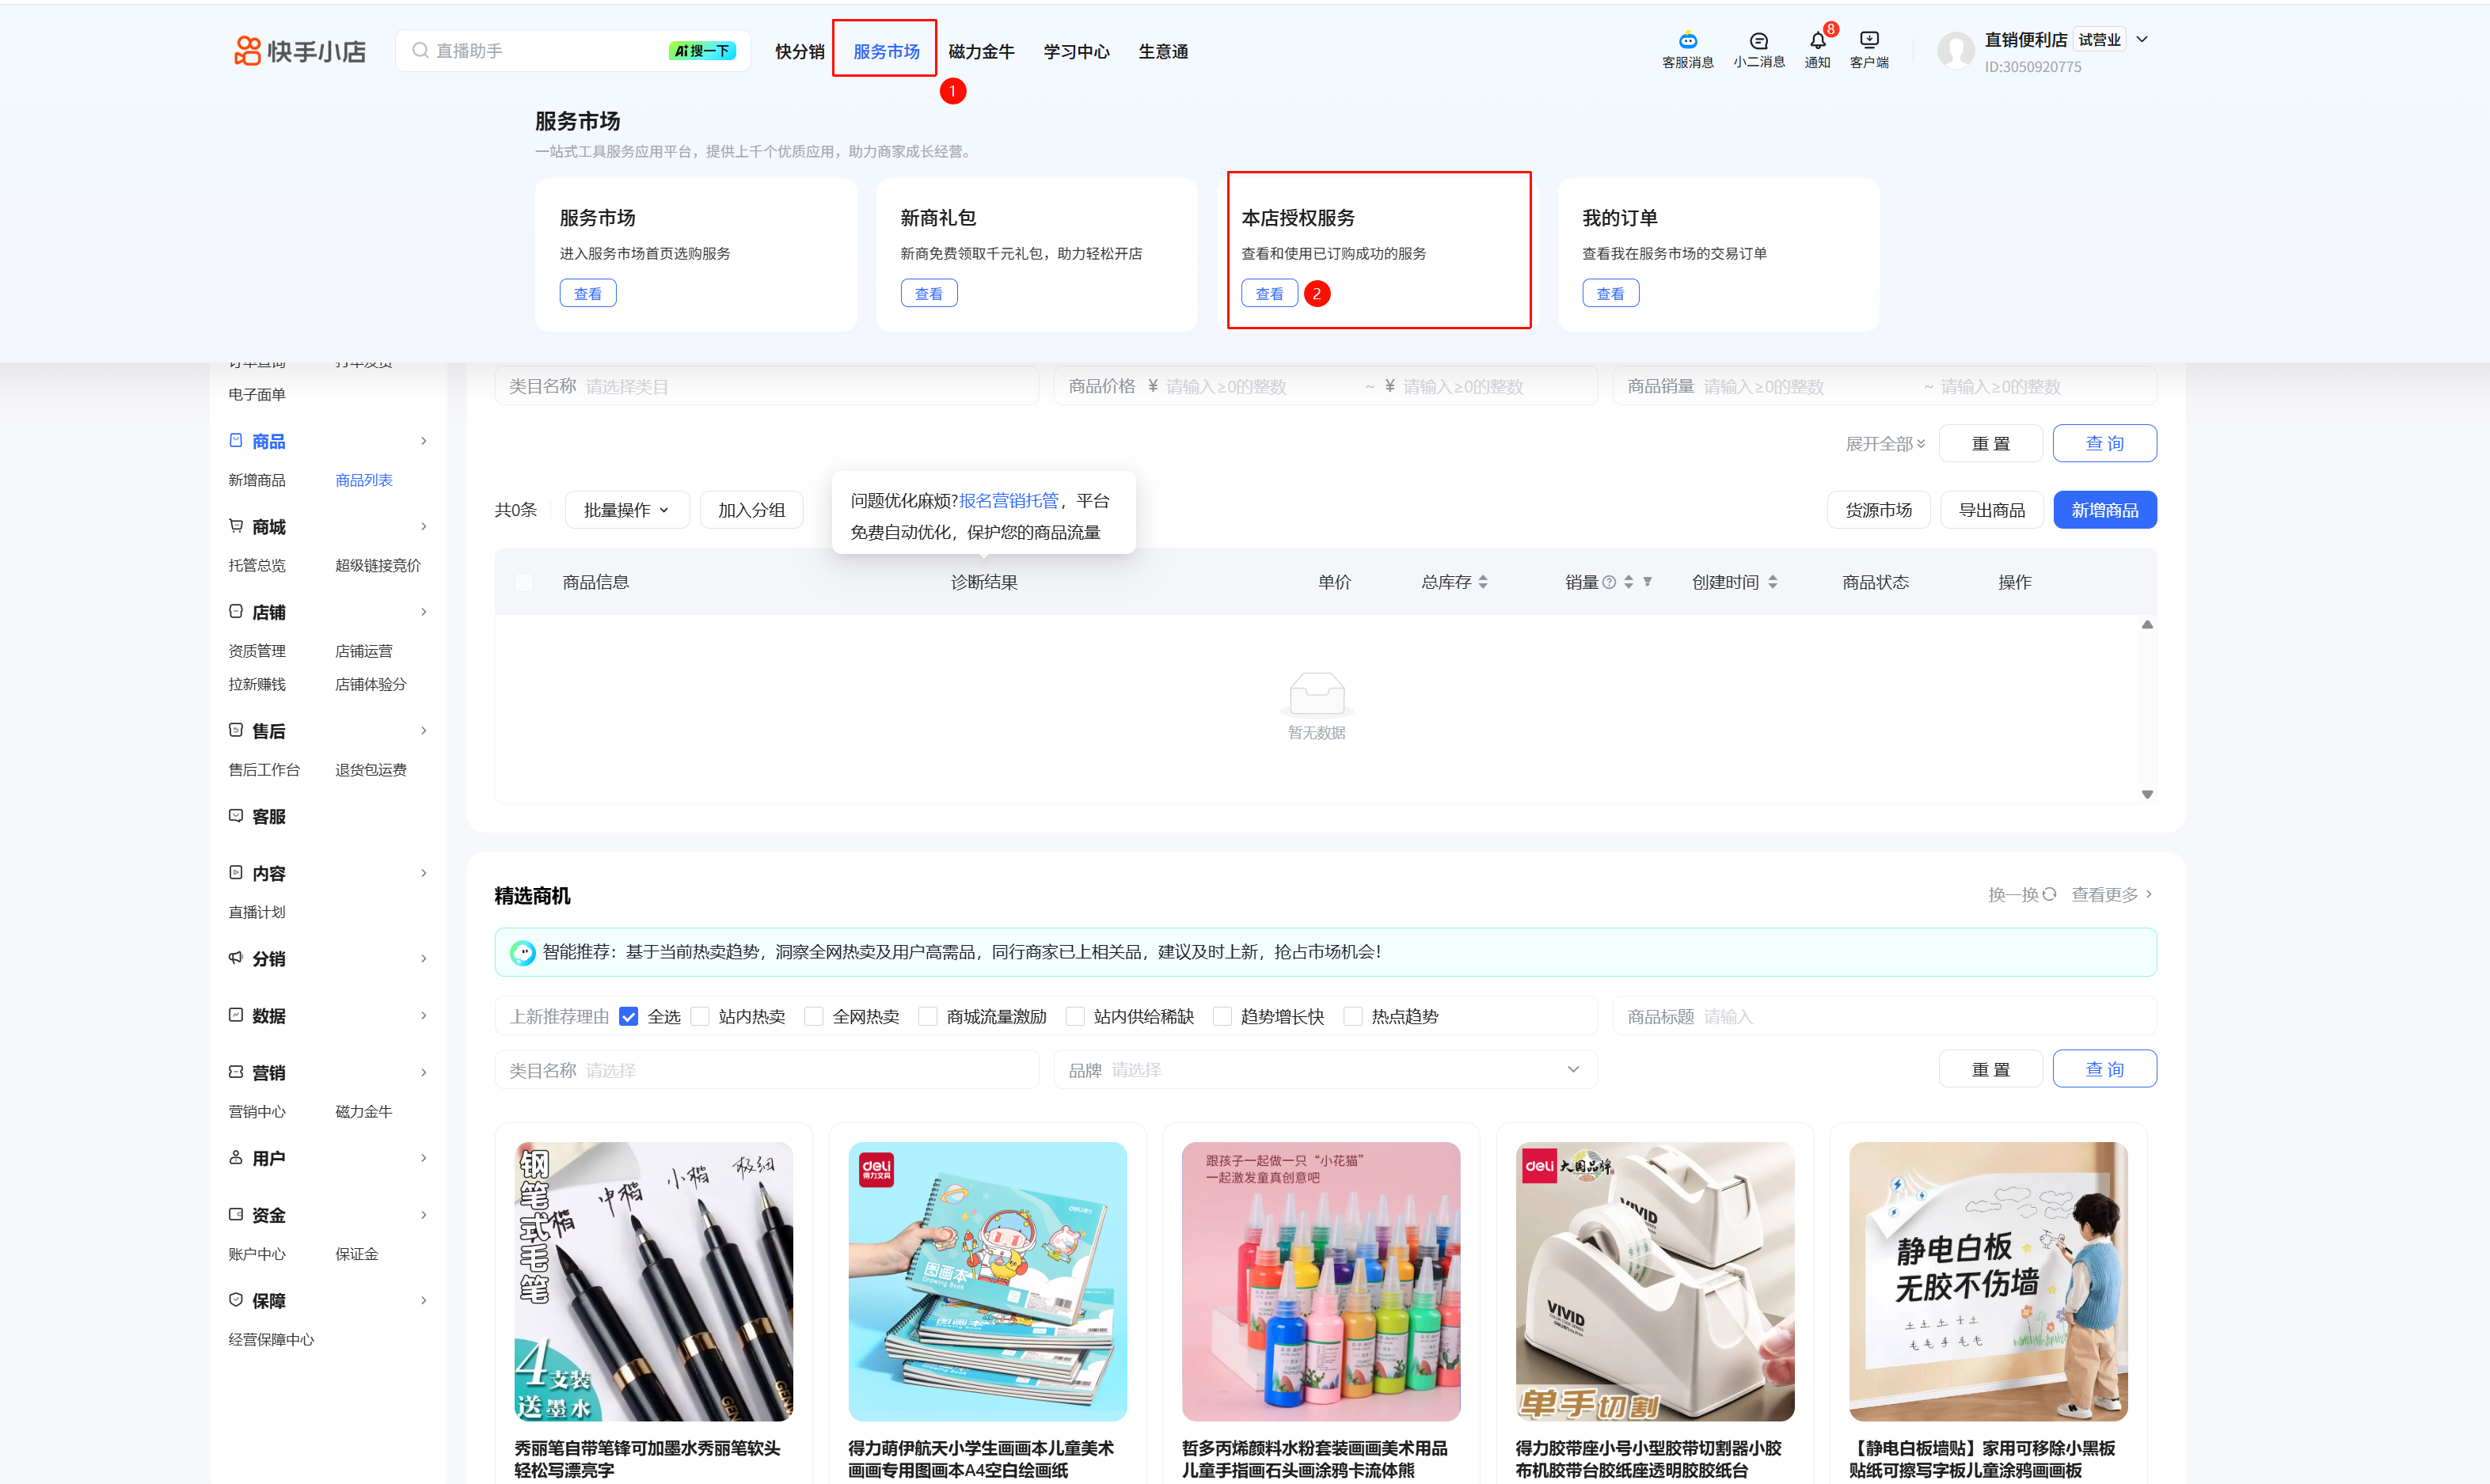Click the 销量 help question icon
Image resolution: width=2490 pixels, height=1484 pixels.
pyautogui.click(x=1609, y=582)
